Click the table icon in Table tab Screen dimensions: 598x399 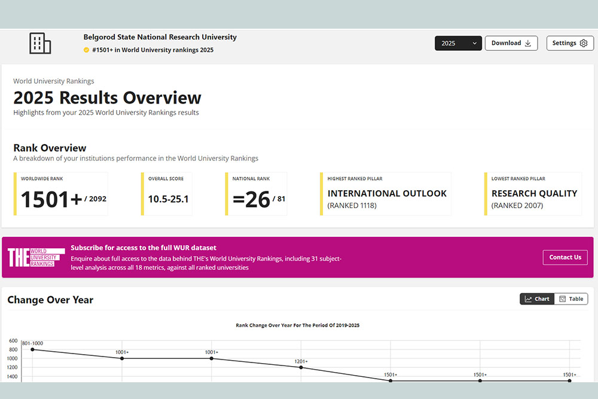562,299
